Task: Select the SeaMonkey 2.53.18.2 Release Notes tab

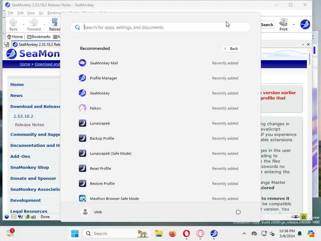Action: [x=36, y=45]
